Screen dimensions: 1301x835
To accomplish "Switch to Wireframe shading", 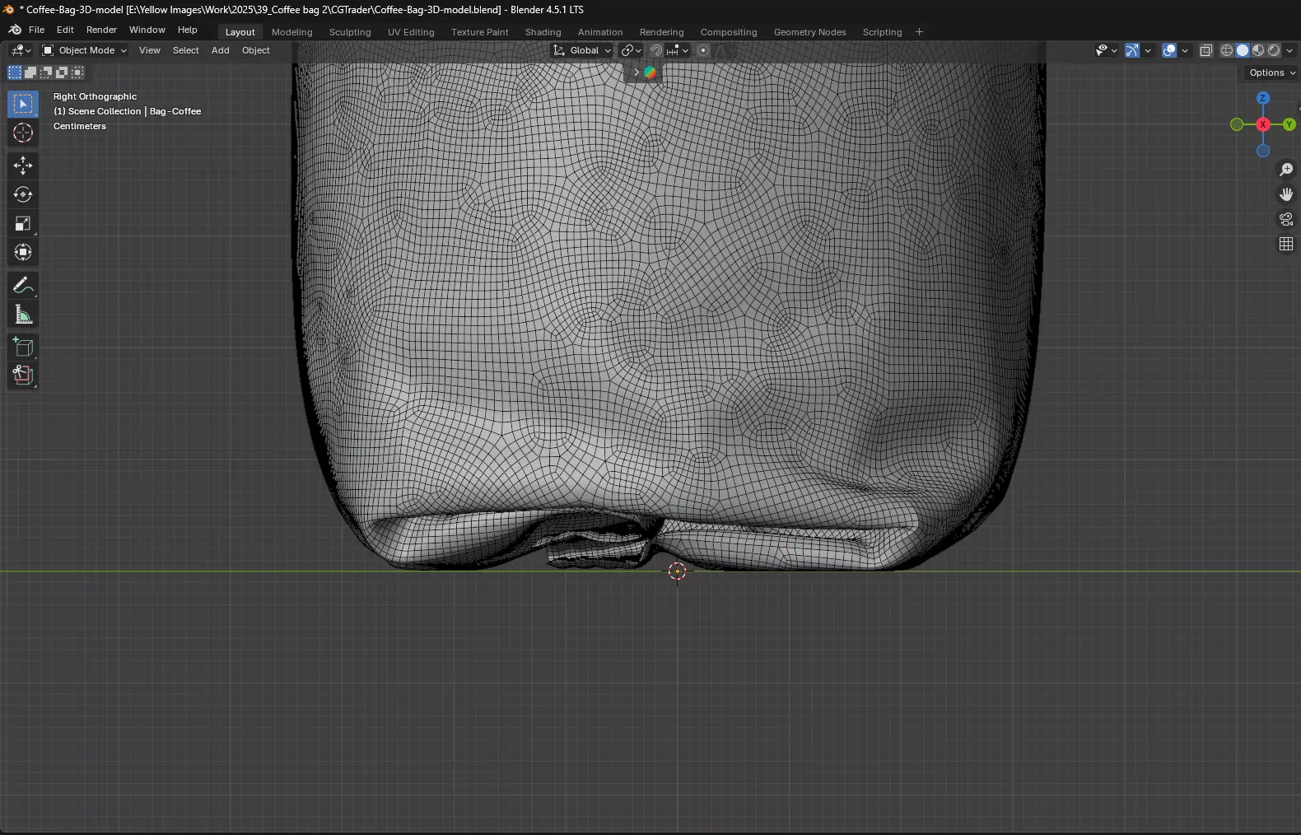I will pyautogui.click(x=1227, y=50).
